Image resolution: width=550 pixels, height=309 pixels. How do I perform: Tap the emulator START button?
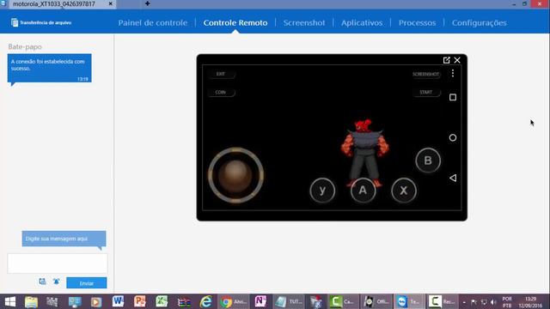tap(426, 92)
